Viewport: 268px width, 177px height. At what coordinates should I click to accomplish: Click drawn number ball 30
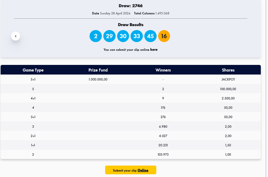coord(123,36)
